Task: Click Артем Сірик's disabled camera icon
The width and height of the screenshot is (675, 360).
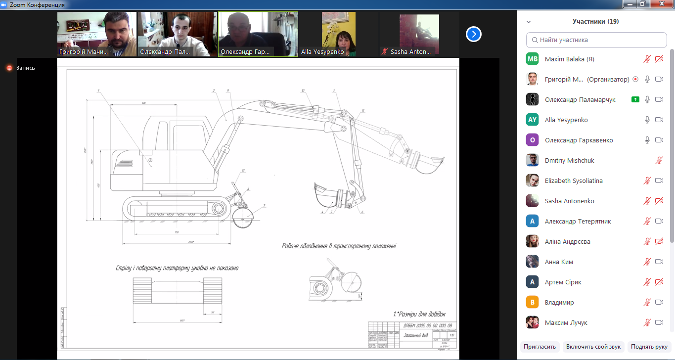Action: 659,282
